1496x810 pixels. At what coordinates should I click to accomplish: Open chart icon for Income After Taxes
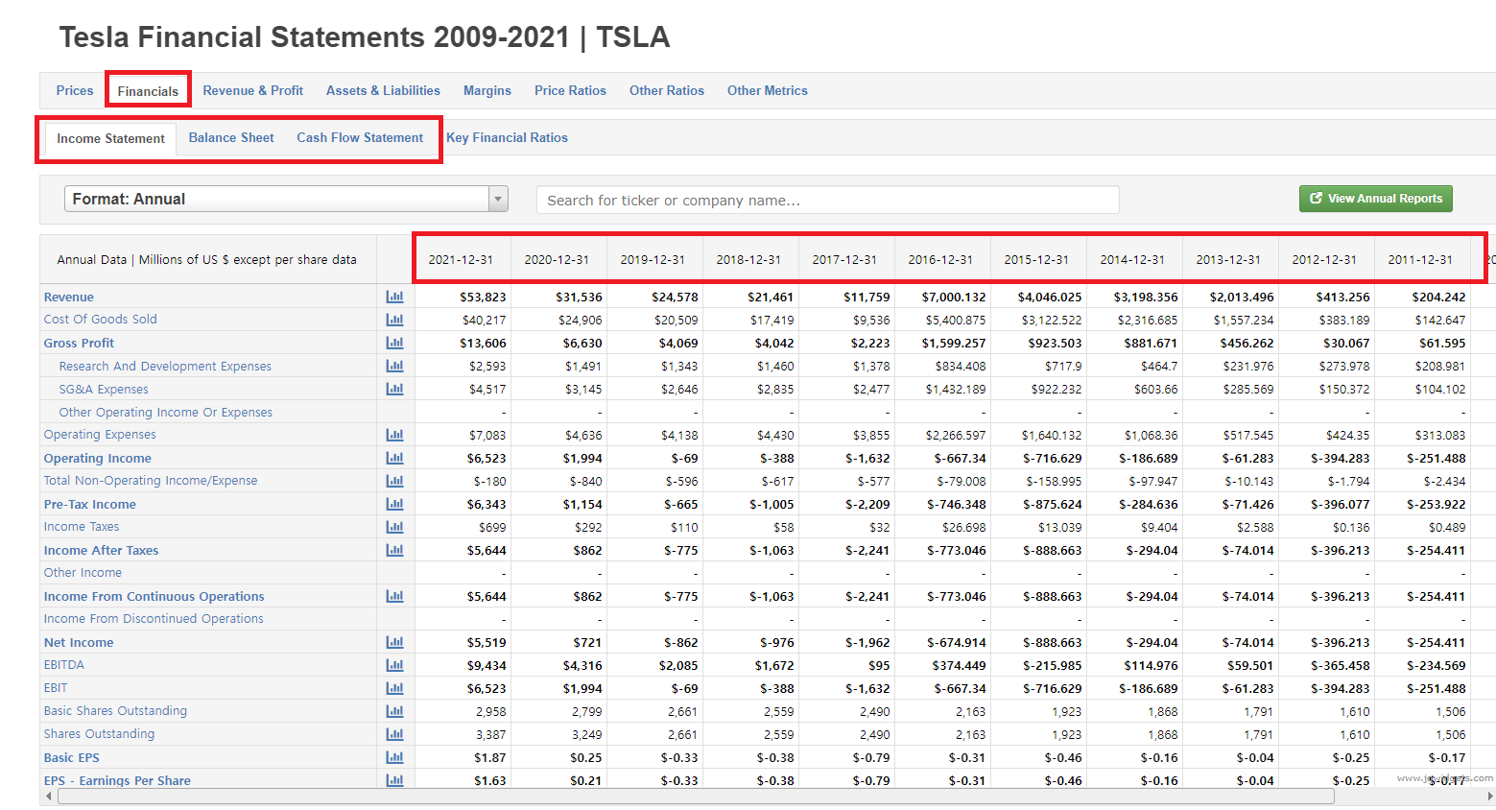[x=394, y=550]
